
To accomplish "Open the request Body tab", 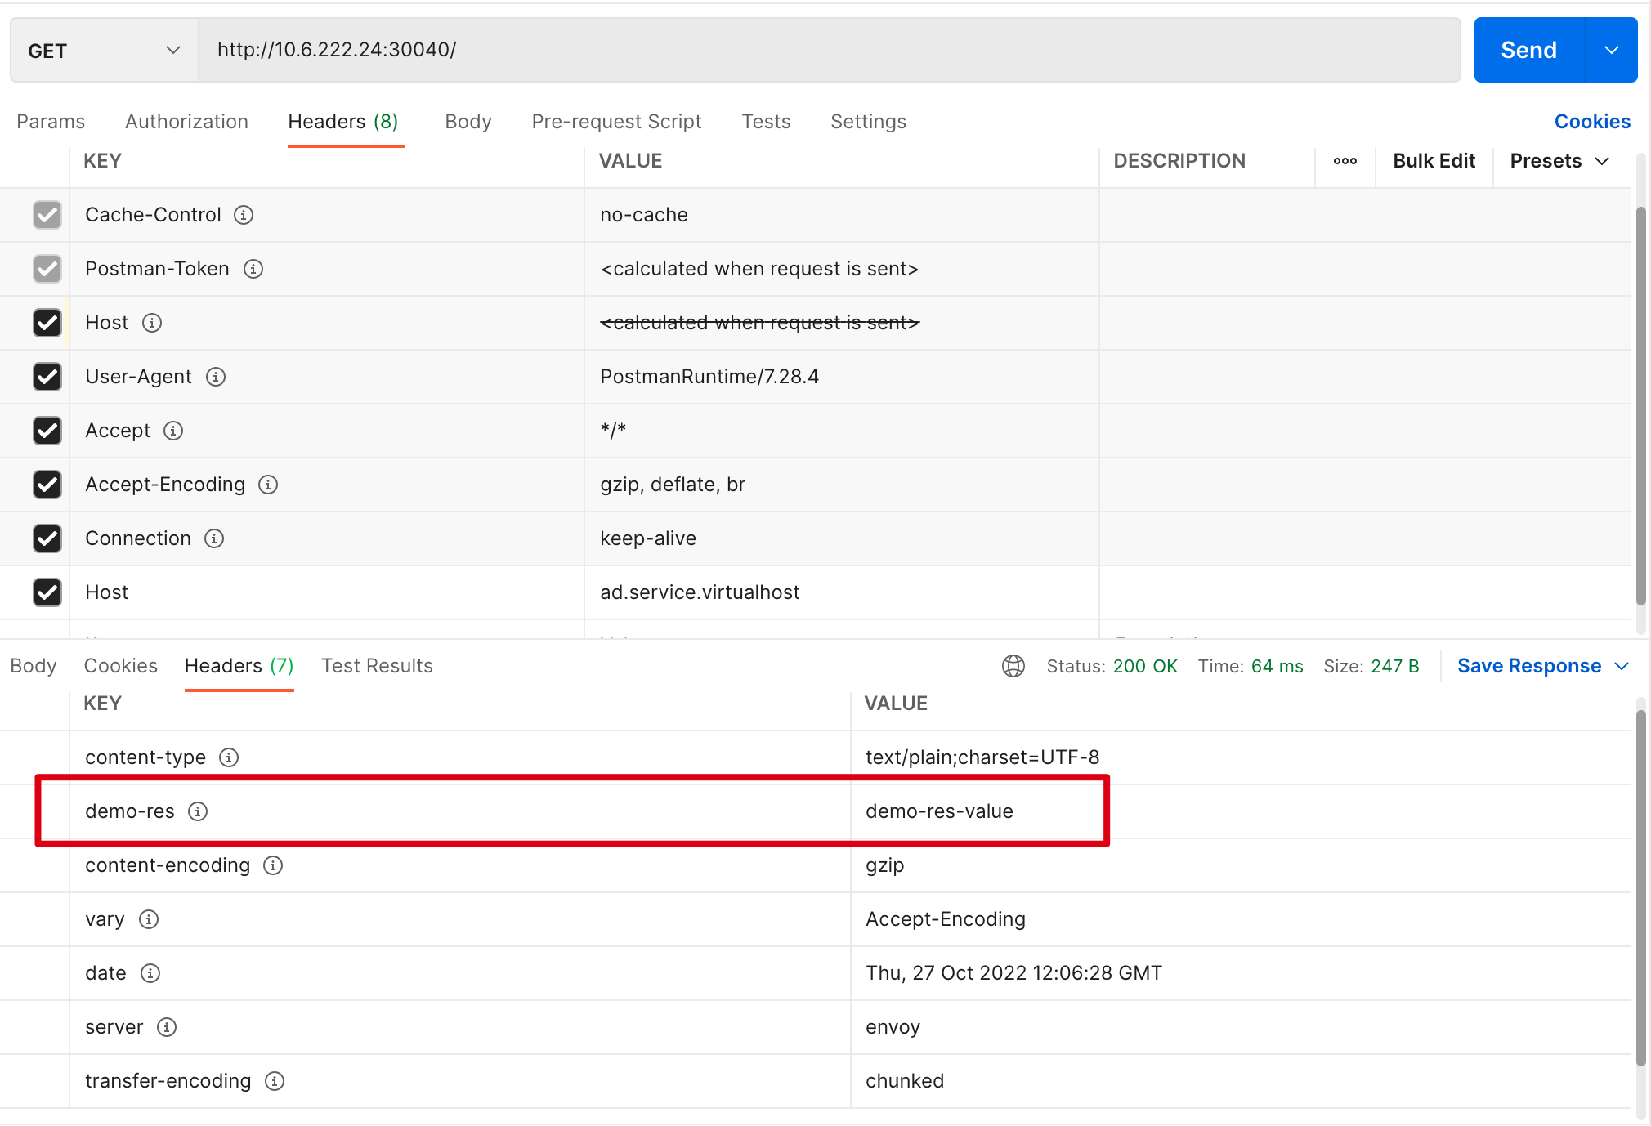I will 468,122.
